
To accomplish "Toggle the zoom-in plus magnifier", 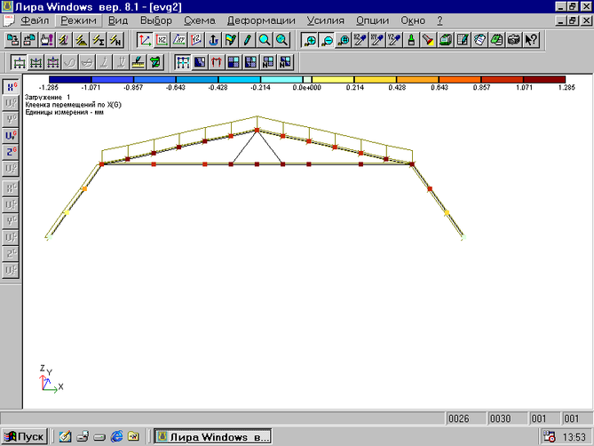I will tap(310, 40).
